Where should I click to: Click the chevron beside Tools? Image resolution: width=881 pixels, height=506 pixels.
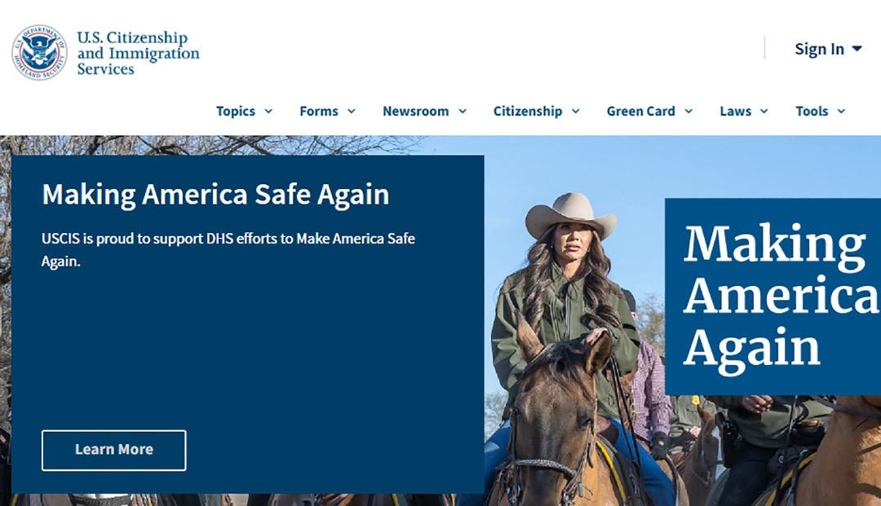841,111
